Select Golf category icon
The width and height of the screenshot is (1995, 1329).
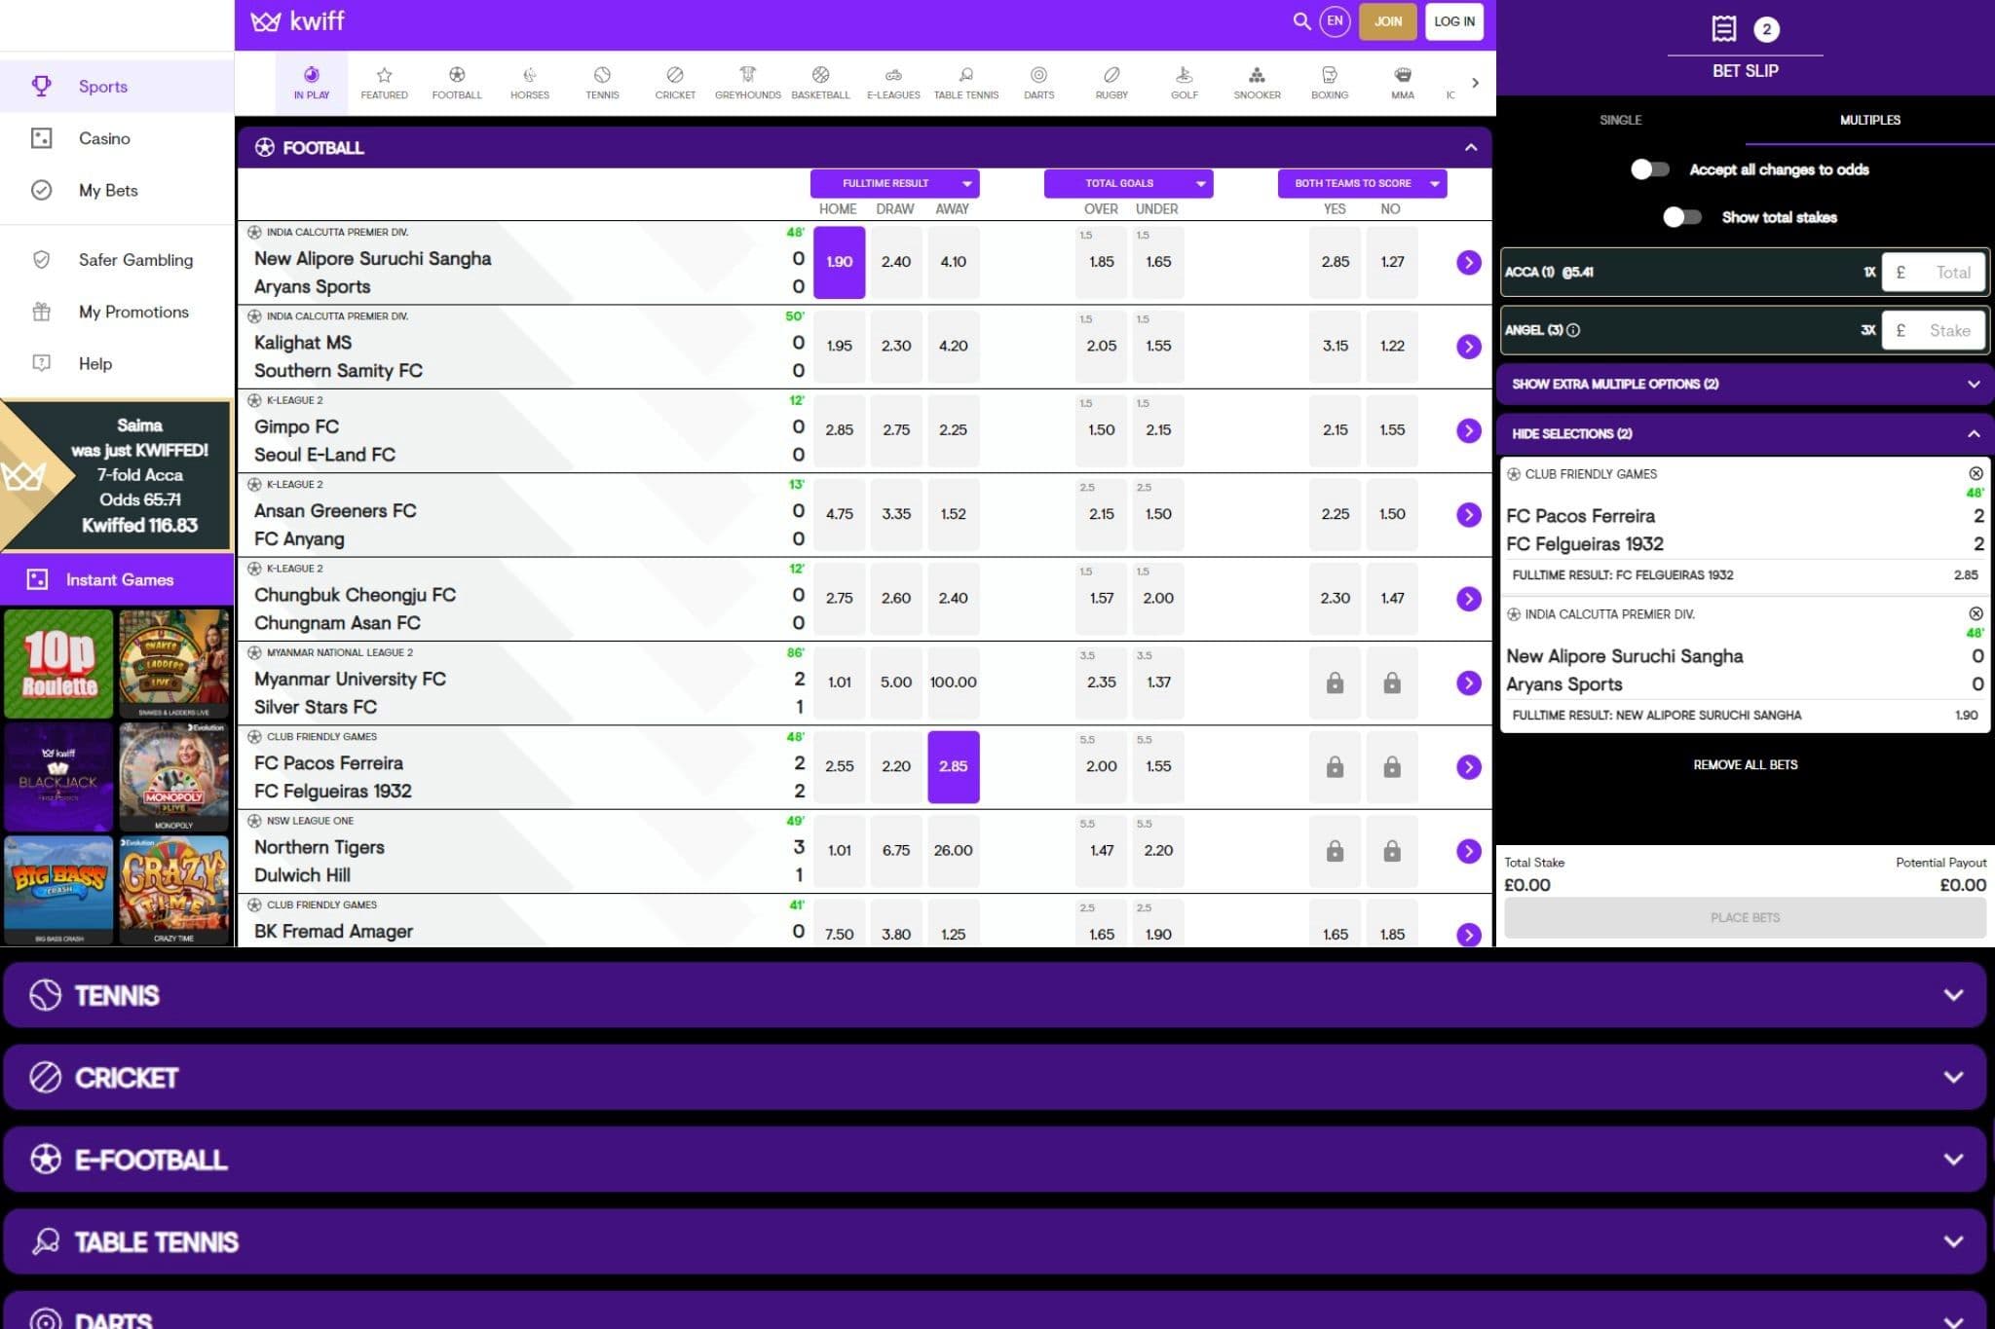coord(1185,83)
